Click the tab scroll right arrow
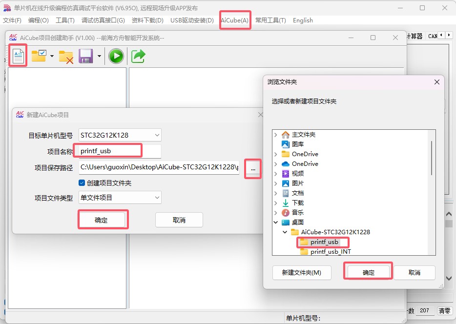456x324 pixels. click(449, 35)
